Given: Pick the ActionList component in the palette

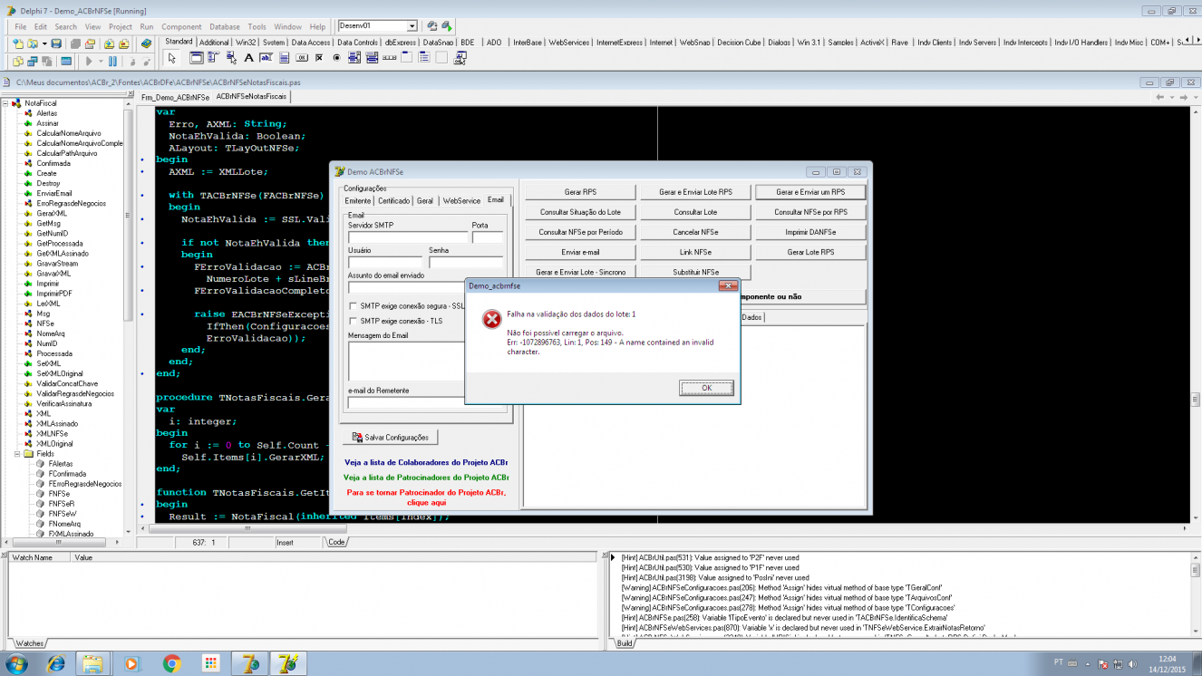Looking at the screenshot, I should click(x=460, y=58).
